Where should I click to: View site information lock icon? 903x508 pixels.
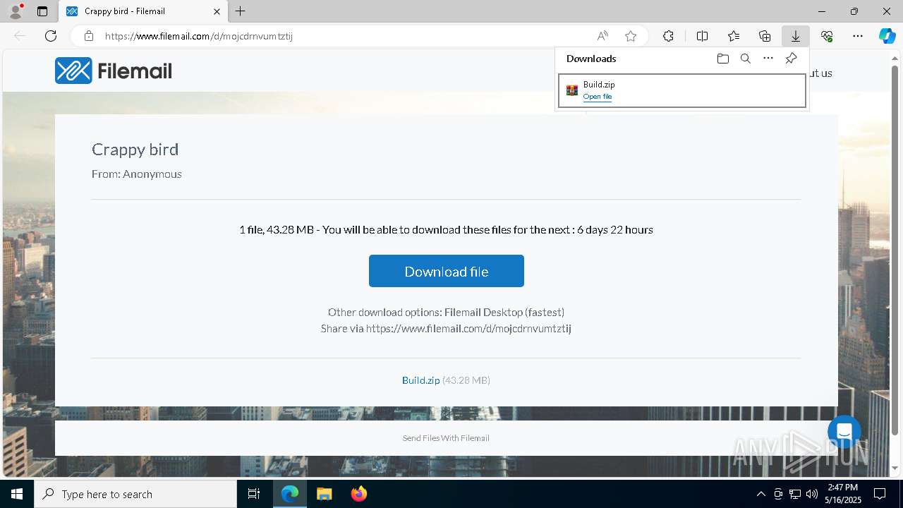[x=88, y=36]
